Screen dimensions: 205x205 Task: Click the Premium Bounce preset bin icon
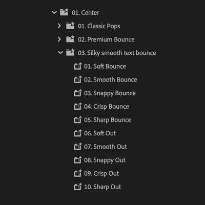tap(70, 39)
